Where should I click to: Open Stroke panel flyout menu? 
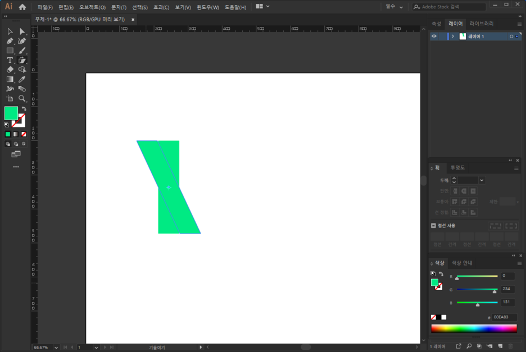pyautogui.click(x=516, y=168)
